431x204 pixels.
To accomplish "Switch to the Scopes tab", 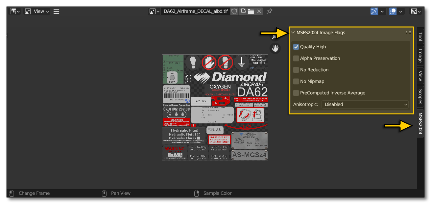I will [420, 97].
